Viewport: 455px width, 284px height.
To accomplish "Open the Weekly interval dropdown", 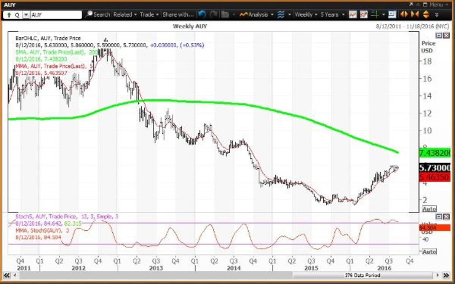I will click(306, 15).
